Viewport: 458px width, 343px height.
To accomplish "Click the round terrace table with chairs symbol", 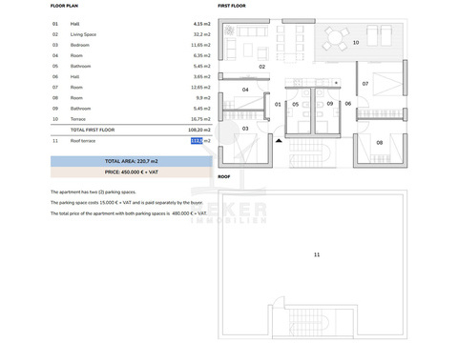I will (336, 38).
